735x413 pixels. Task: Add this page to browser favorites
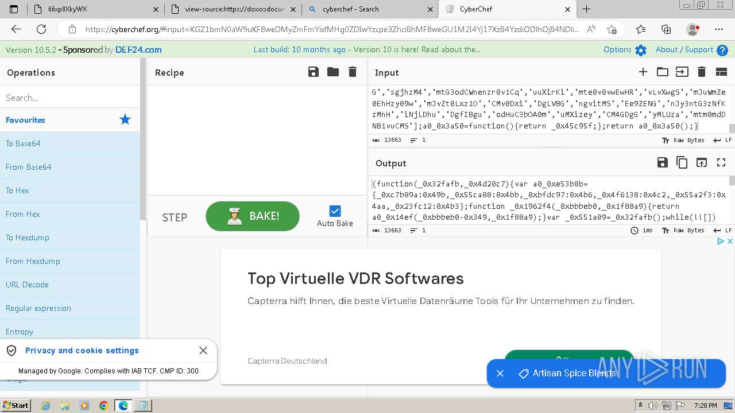pyautogui.click(x=612, y=29)
